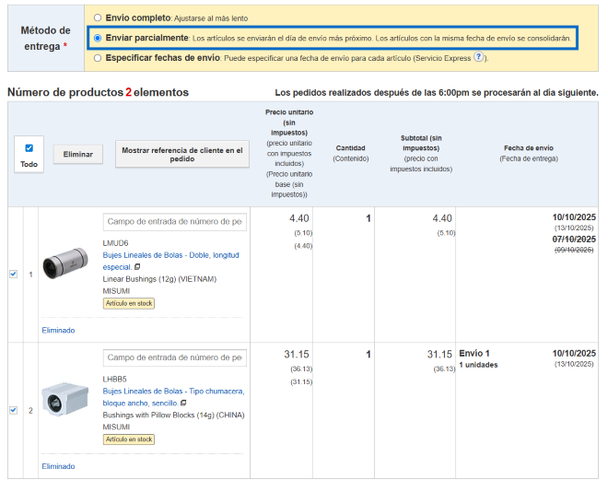The image size is (608, 480).
Task: Open 'Bujes Lineales de Bolas - Tipo chumacera' link
Action: coord(173,392)
